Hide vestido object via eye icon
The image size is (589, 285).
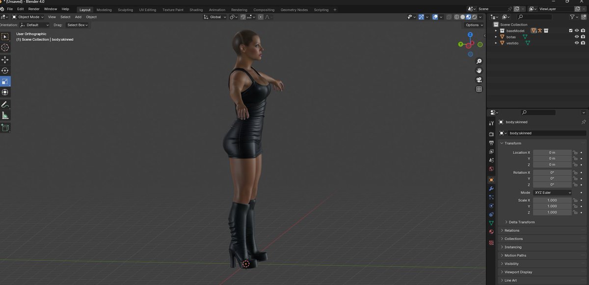point(577,43)
